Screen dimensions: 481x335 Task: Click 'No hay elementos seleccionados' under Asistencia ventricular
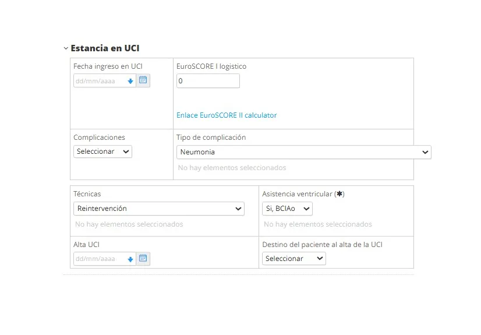pos(318,224)
